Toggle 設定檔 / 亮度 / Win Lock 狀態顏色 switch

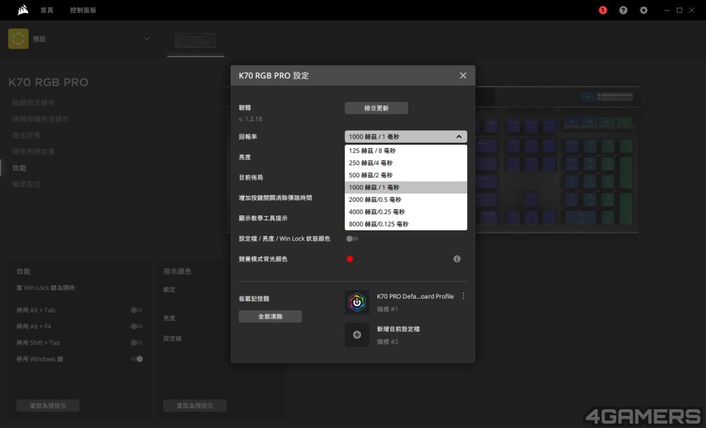(352, 239)
